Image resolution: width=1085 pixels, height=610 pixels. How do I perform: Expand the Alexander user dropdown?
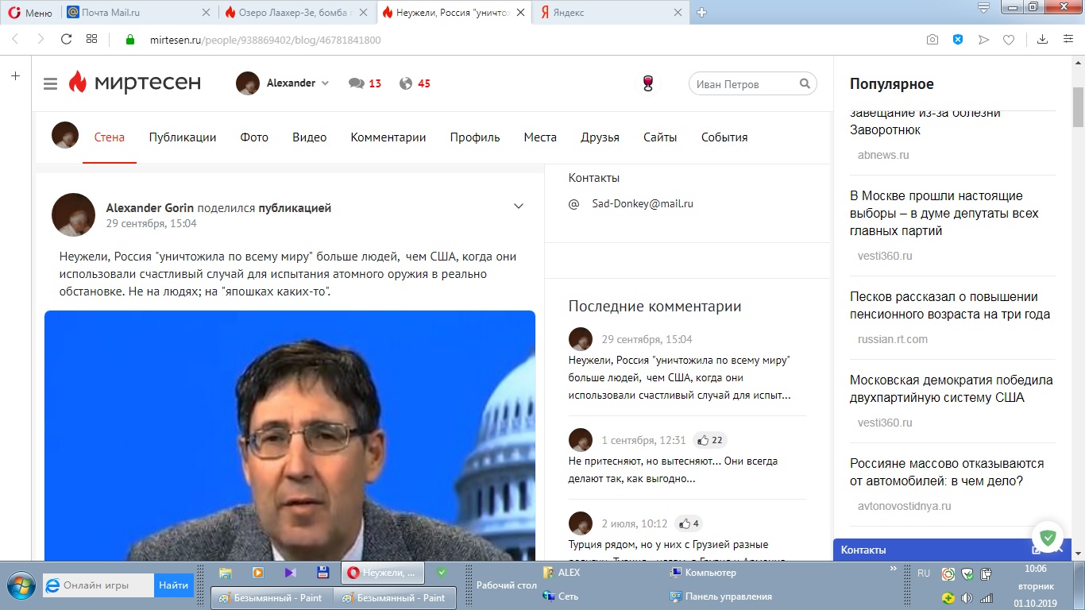[325, 83]
